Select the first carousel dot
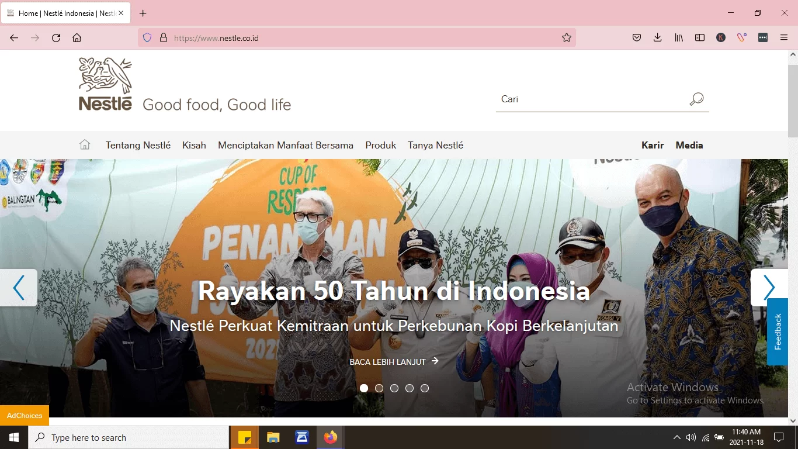The image size is (798, 449). click(x=364, y=388)
